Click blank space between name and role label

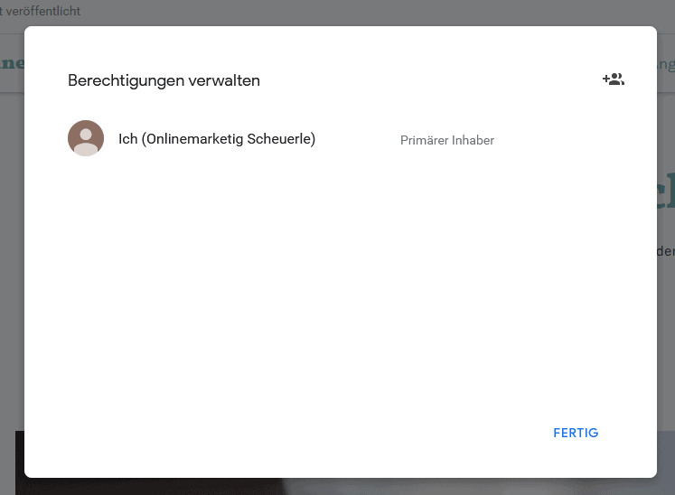coord(357,140)
